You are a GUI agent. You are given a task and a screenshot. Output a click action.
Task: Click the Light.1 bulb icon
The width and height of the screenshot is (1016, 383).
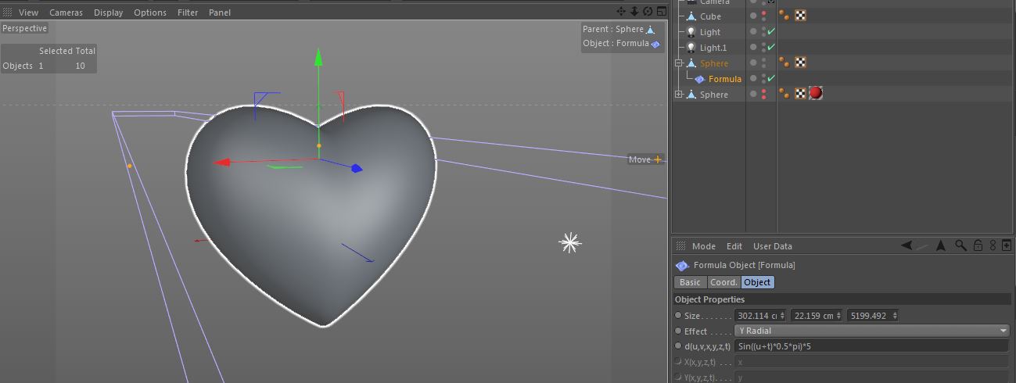click(x=691, y=48)
